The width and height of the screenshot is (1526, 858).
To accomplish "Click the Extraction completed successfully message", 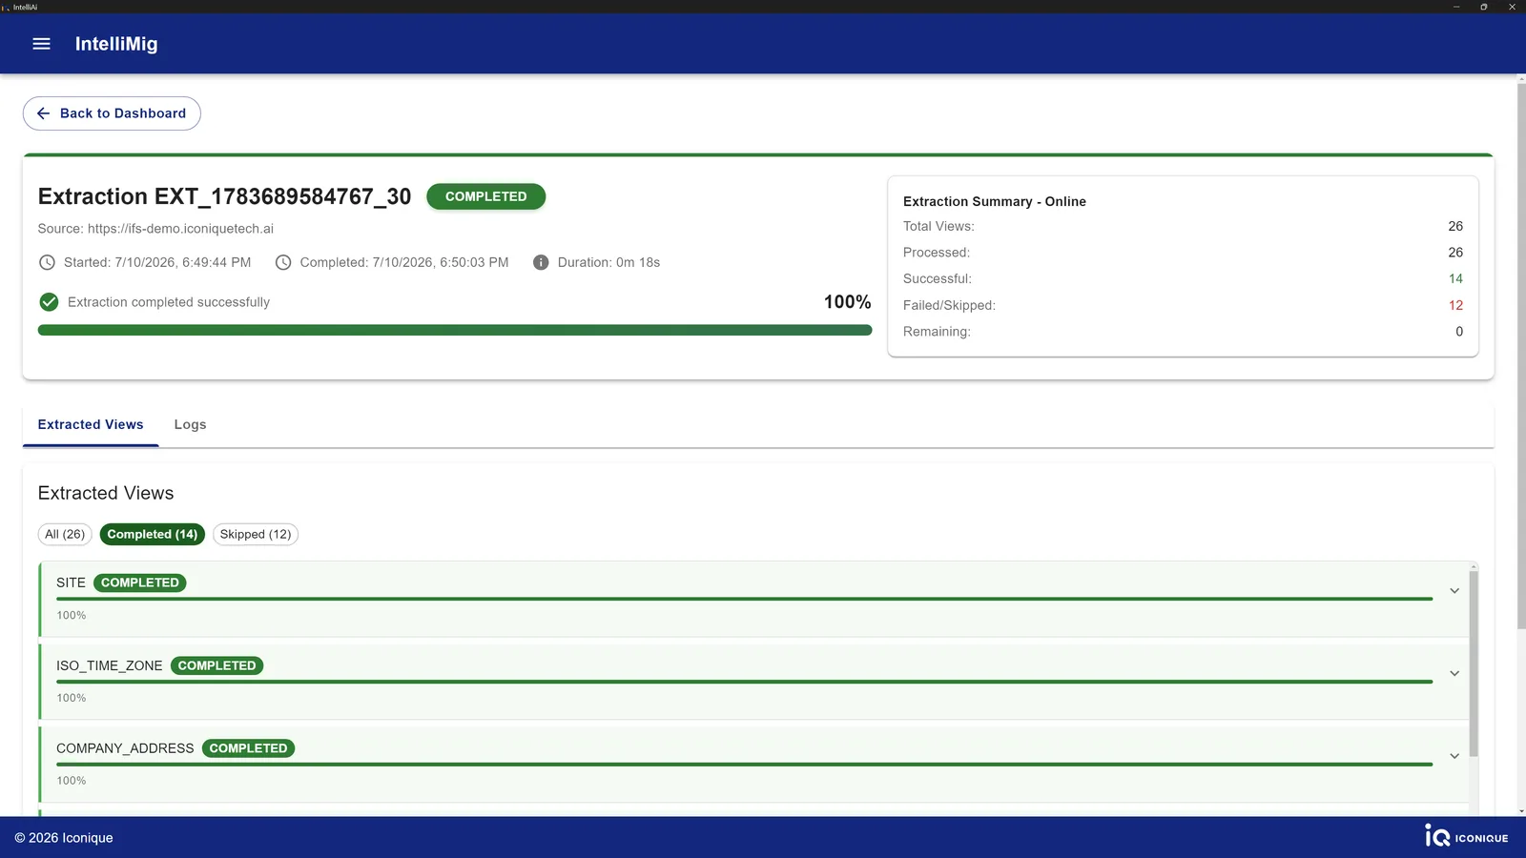I will click(169, 302).
